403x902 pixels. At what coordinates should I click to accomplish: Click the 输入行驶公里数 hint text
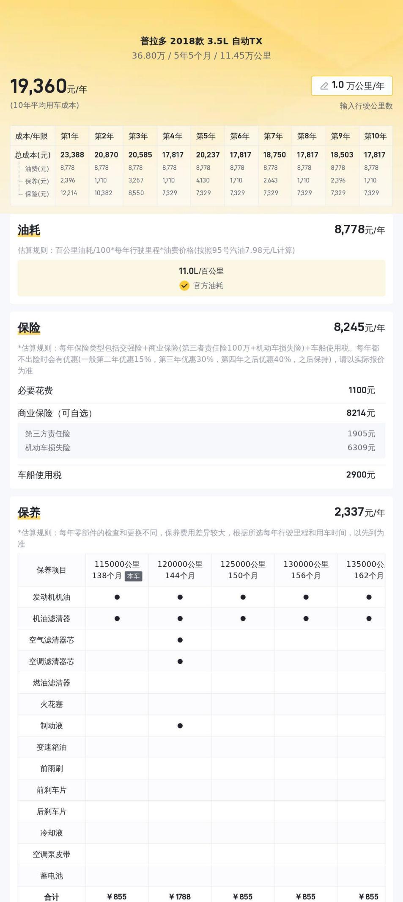click(x=366, y=106)
